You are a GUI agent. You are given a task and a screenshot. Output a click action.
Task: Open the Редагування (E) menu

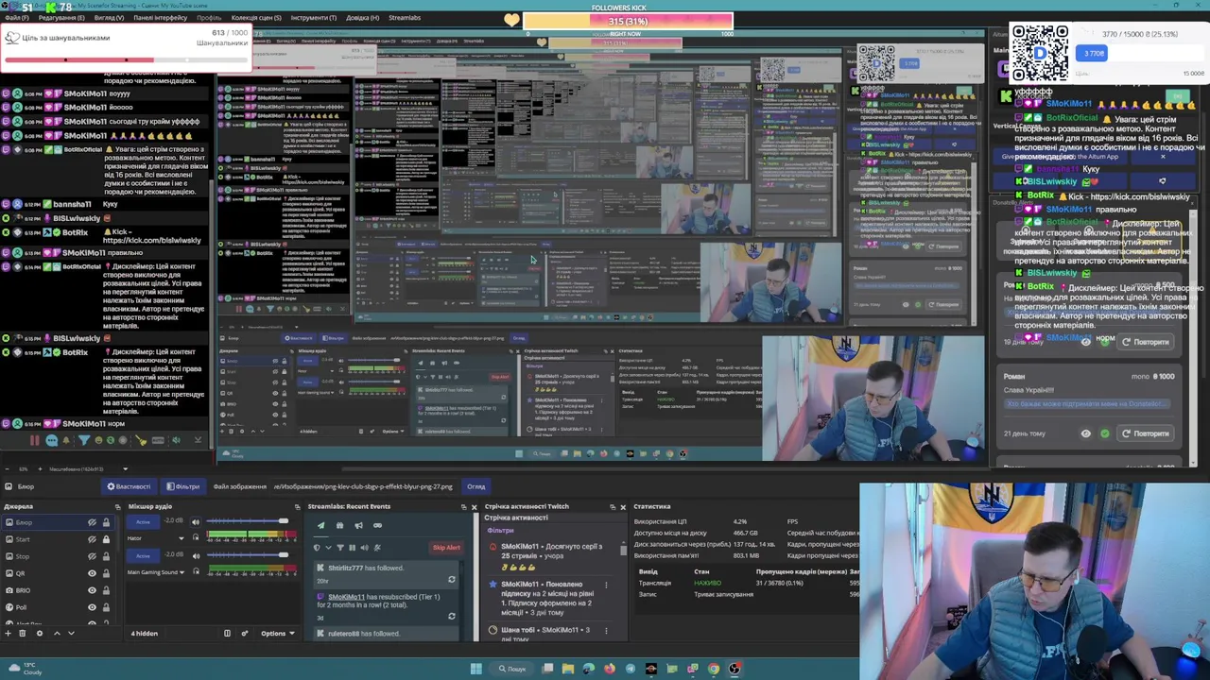pyautogui.click(x=61, y=17)
